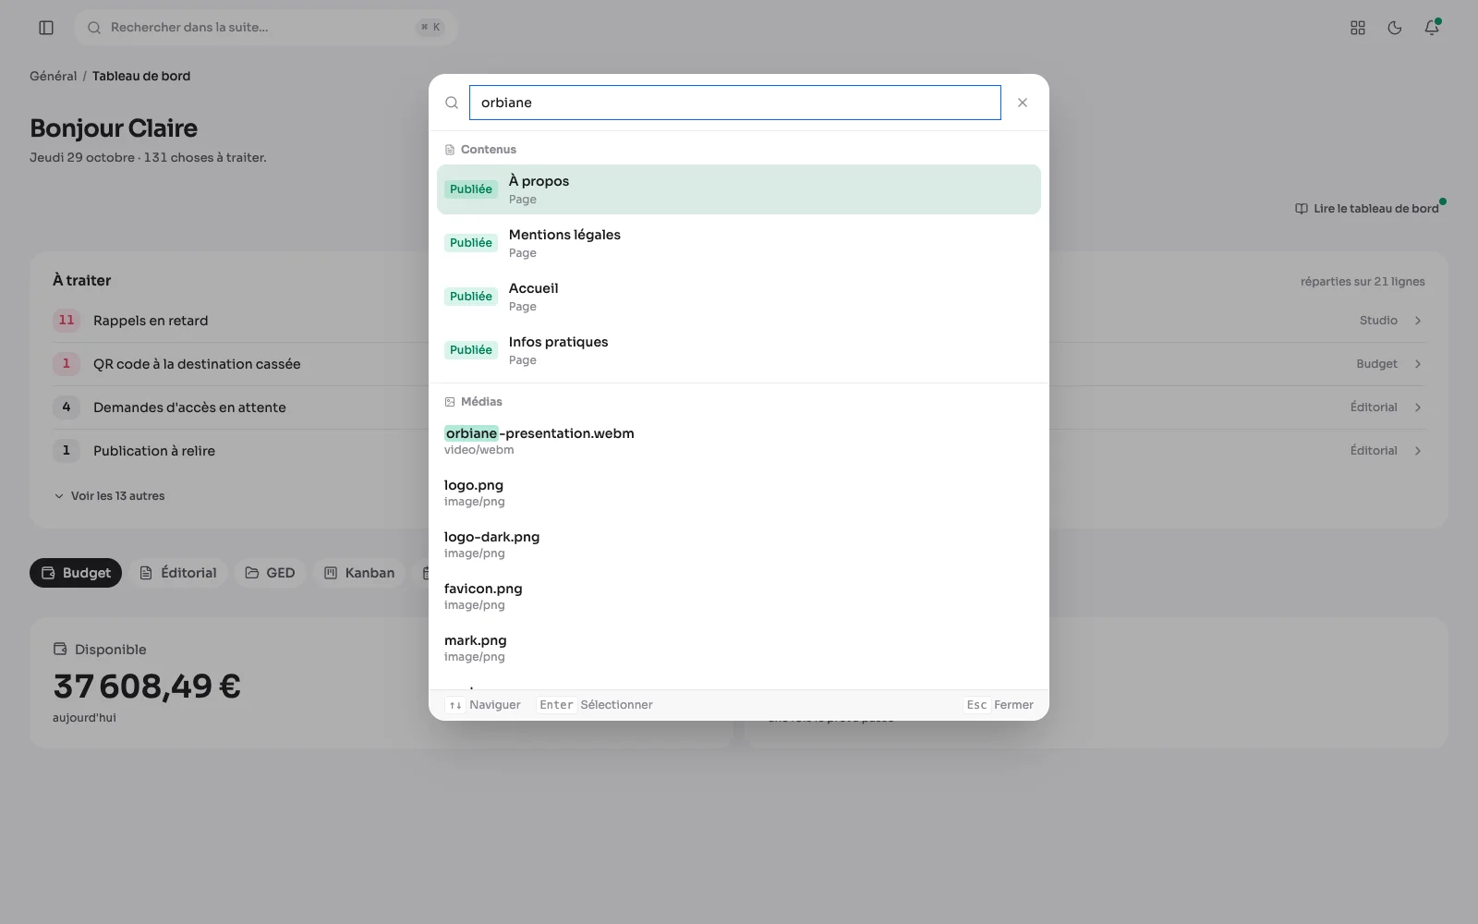Toggle the sidebar panel icon
1478x924 pixels.
click(x=46, y=28)
